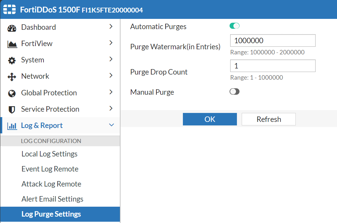Collapse the Log & Report section

[111, 125]
